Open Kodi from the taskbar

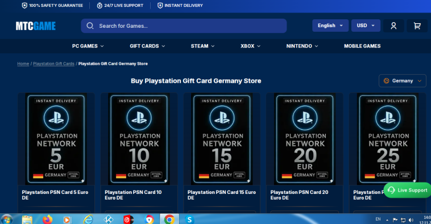click(x=108, y=219)
